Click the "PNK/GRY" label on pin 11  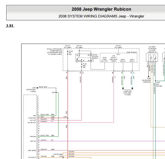tap(44, 119)
